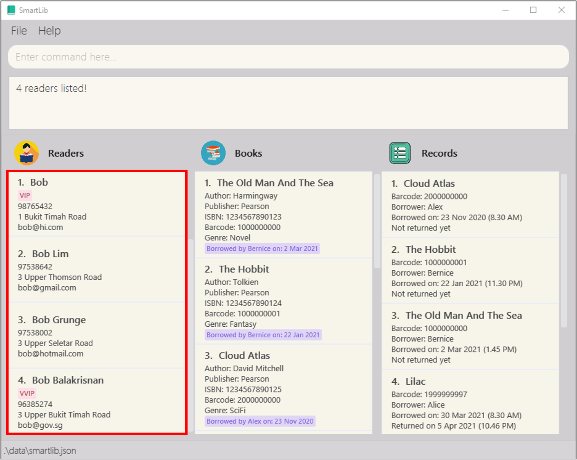Click 'Genre: Fantasy' line
The image size is (577, 460).
pos(231,324)
